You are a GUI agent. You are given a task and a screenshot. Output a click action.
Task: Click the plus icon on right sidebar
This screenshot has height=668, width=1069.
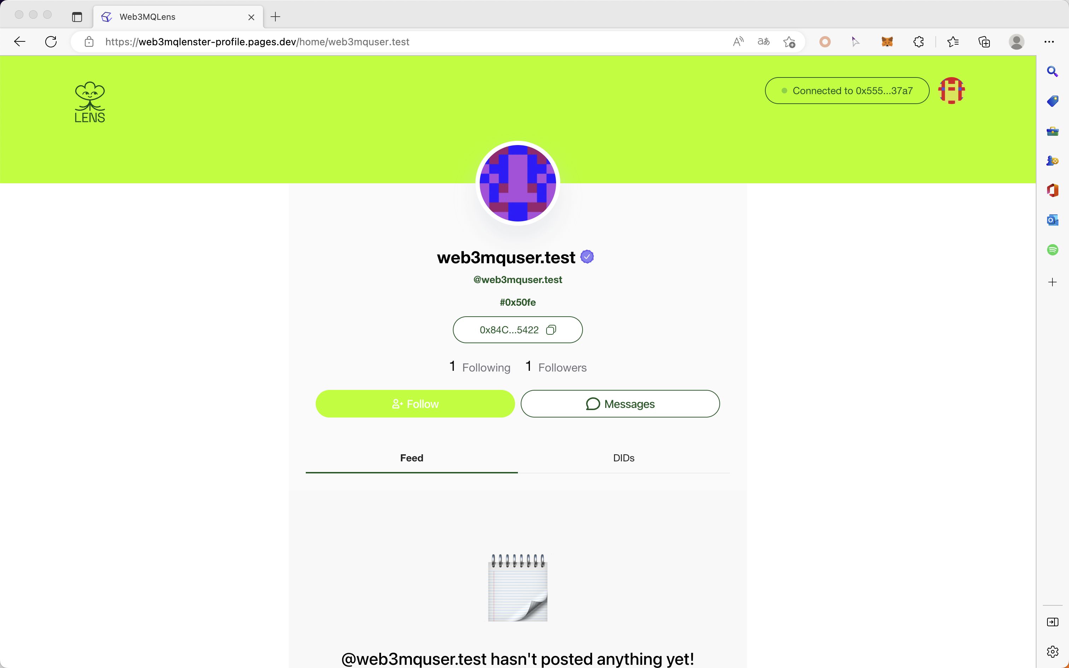(x=1052, y=282)
